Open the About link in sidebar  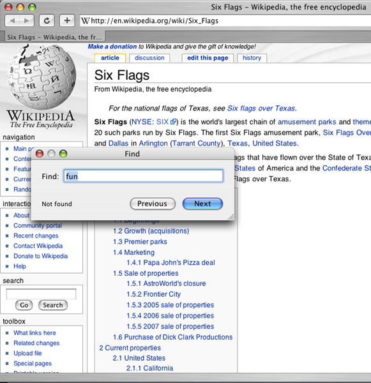point(22,216)
